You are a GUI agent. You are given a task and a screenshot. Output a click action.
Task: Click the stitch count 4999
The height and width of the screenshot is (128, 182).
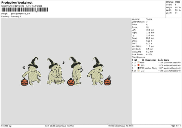pos(142,62)
